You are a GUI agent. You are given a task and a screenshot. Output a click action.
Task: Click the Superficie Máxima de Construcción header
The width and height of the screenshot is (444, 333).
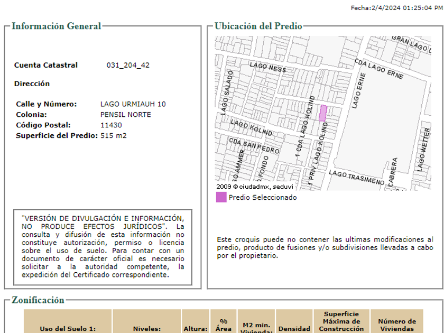341,321
